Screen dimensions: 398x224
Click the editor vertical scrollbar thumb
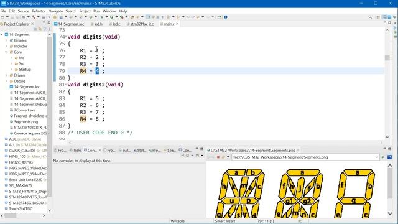(x=387, y=58)
